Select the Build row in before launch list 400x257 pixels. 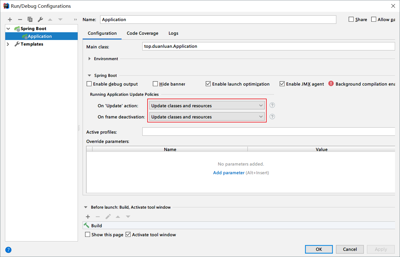tap(239, 225)
